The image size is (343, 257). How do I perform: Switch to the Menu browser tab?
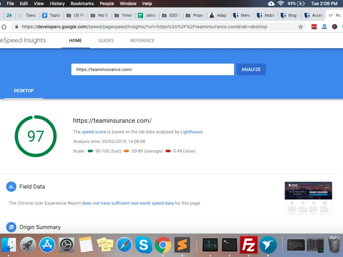click(x=243, y=15)
